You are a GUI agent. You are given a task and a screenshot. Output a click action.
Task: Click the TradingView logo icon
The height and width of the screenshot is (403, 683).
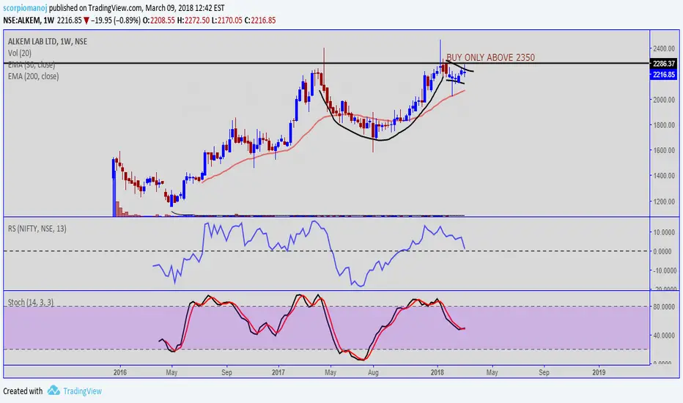click(53, 391)
